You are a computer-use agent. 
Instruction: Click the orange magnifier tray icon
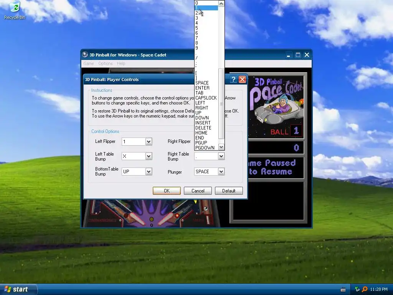pyautogui.click(x=365, y=289)
